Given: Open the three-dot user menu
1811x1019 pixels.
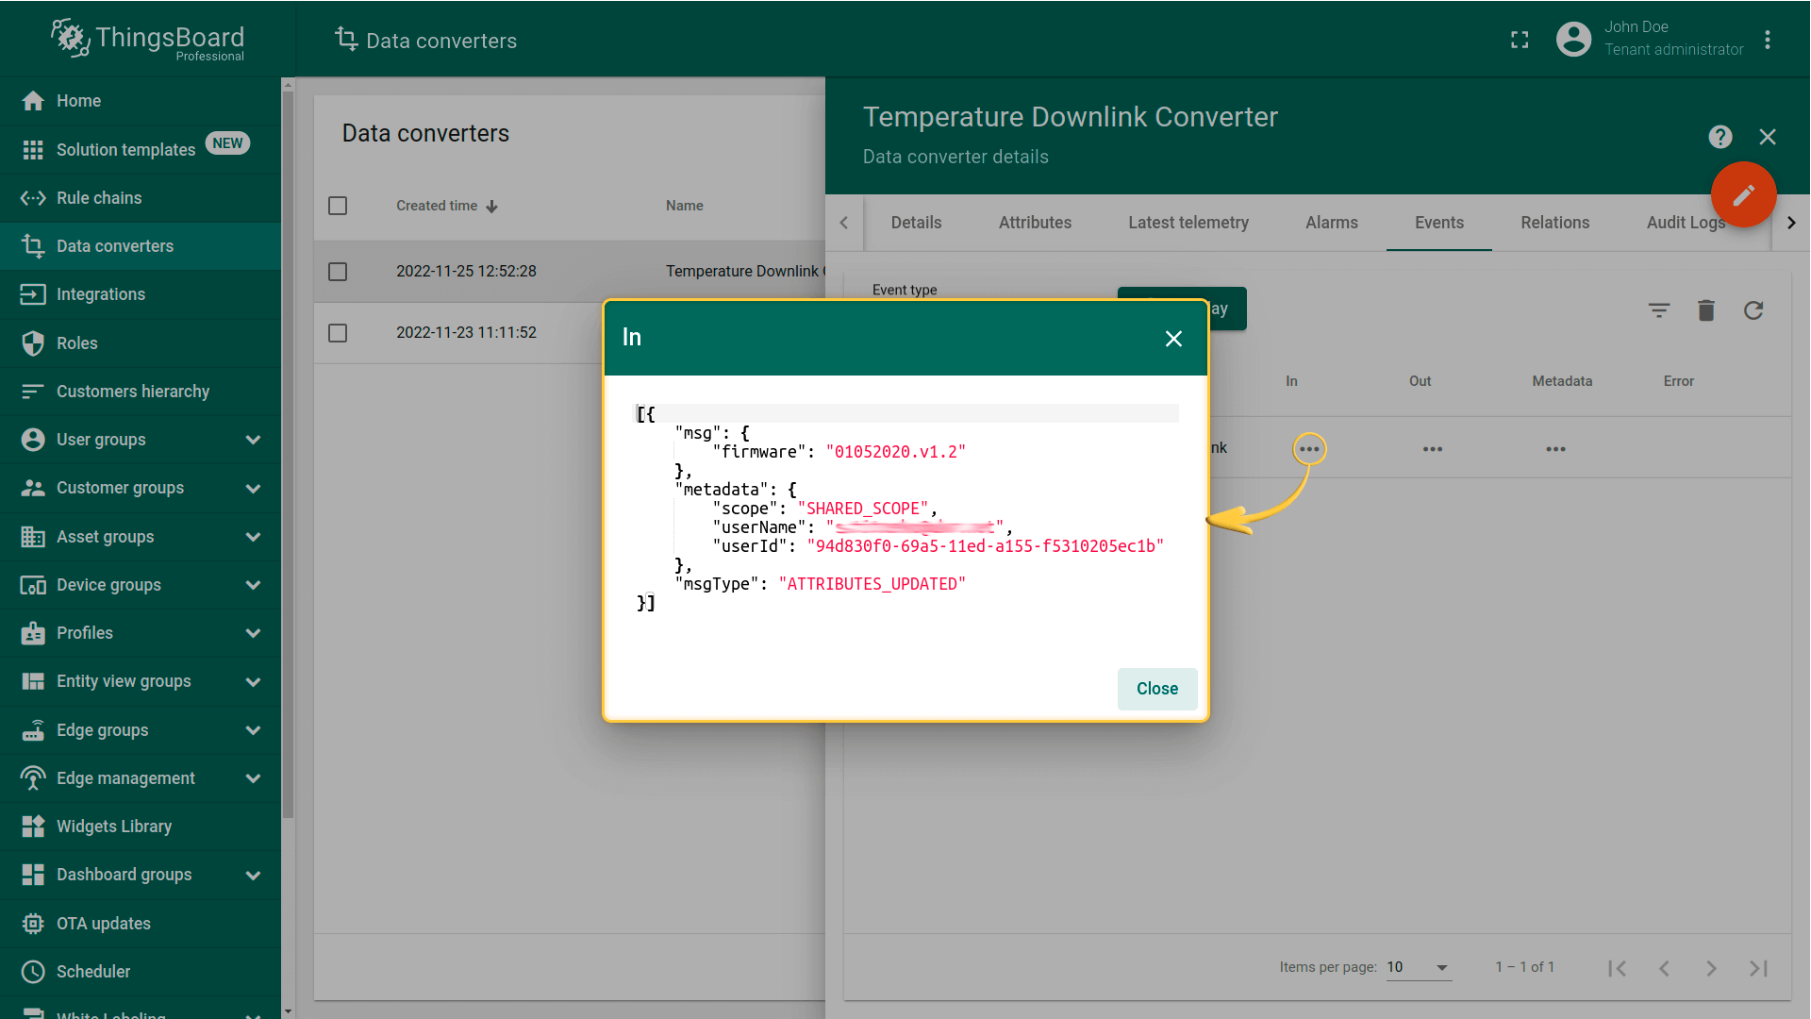Looking at the screenshot, I should tap(1768, 40).
